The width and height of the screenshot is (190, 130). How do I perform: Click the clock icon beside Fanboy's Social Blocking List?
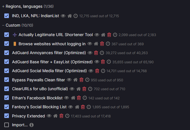coord(89,107)
